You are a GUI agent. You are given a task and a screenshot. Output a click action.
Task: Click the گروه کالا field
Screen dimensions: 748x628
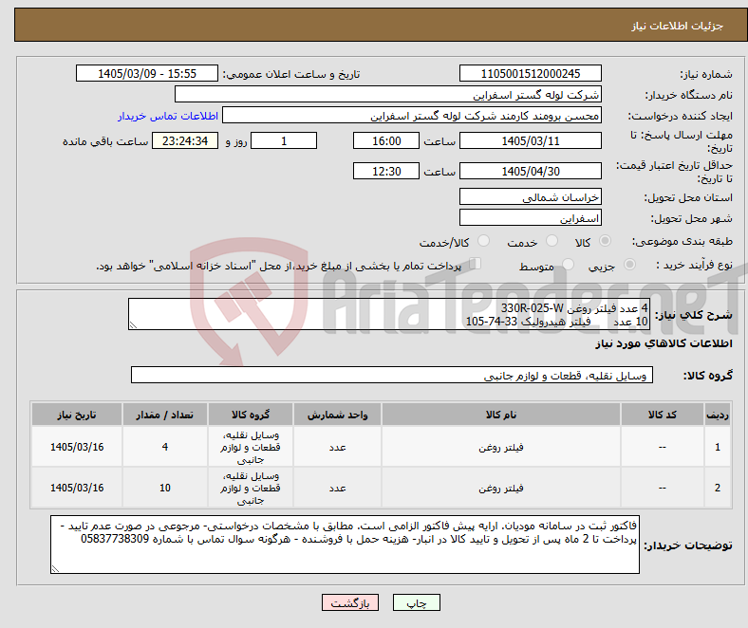pyautogui.click(x=392, y=375)
